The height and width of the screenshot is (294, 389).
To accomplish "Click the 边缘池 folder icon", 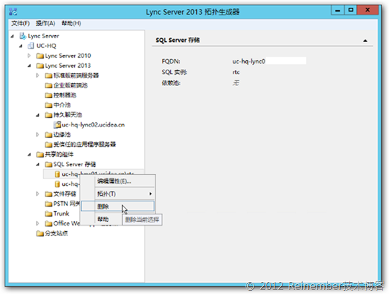I will pos(48,134).
